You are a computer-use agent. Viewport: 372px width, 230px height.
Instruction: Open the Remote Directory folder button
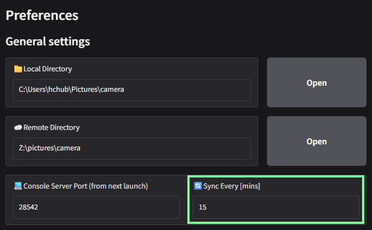click(317, 141)
